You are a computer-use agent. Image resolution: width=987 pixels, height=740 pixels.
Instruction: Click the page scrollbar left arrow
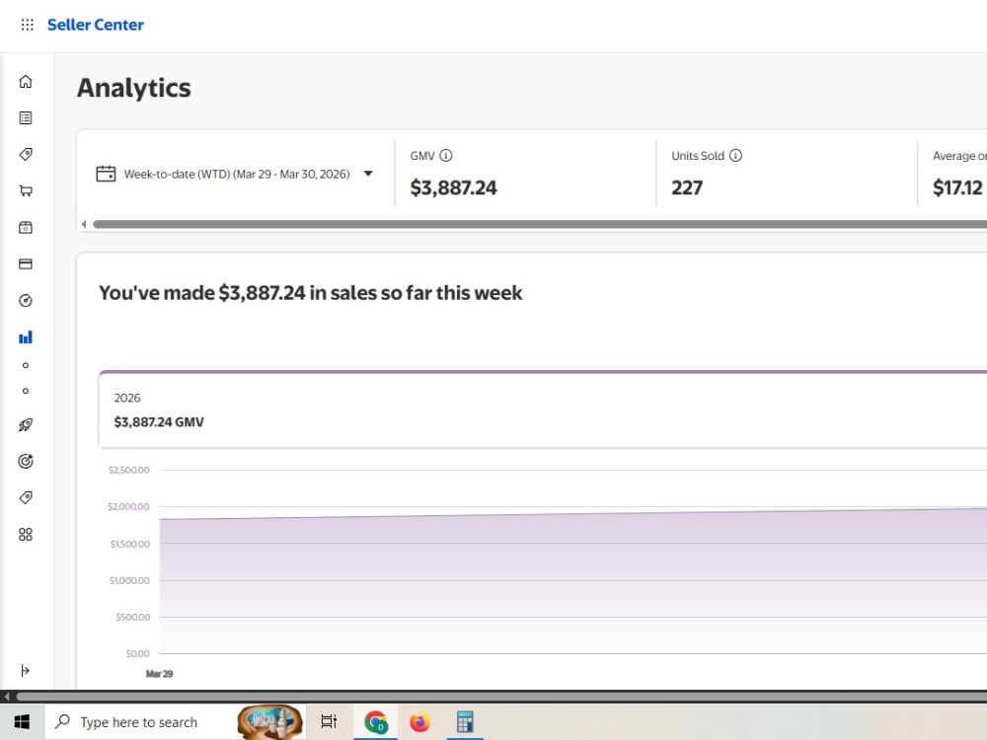6,697
